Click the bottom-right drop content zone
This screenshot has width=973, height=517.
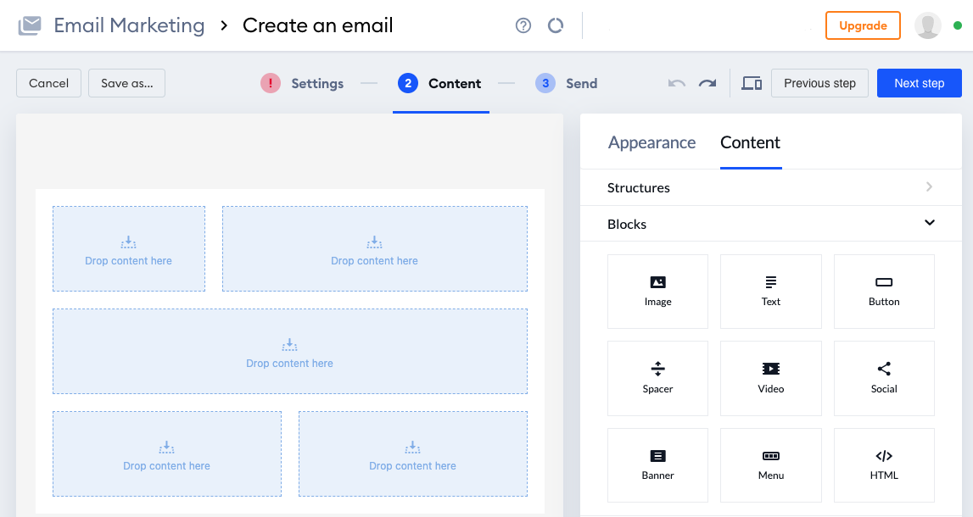[x=412, y=453]
